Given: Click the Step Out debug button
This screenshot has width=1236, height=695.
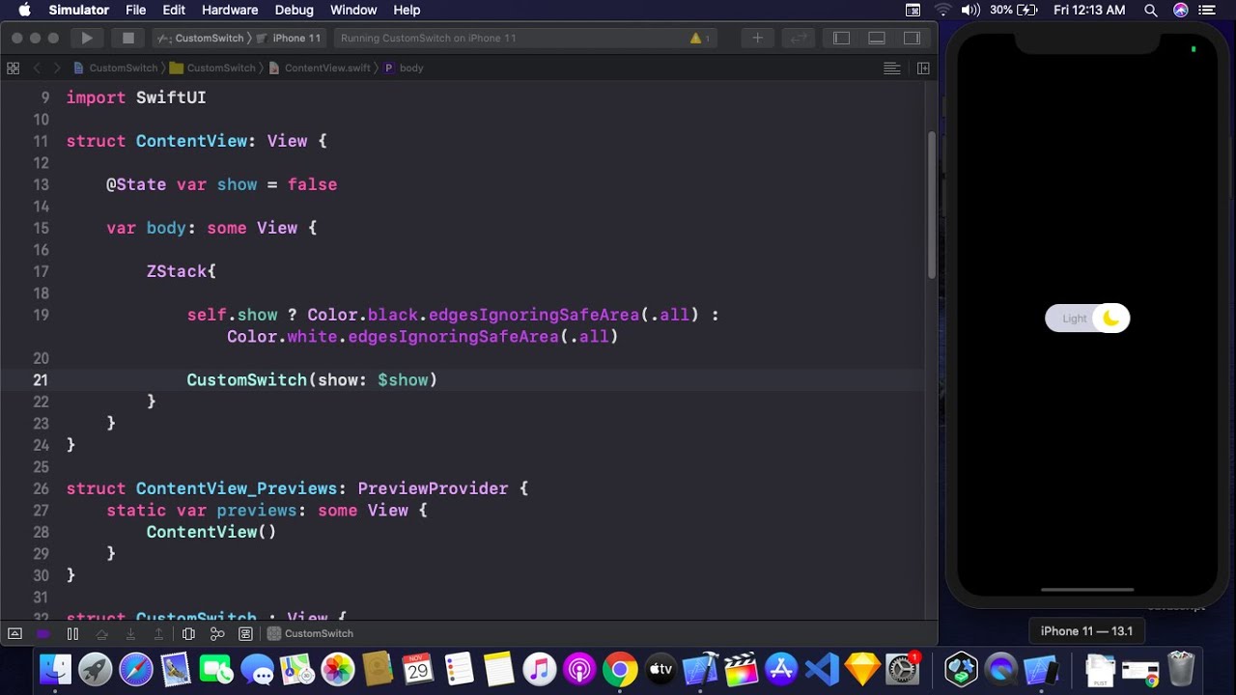Looking at the screenshot, I should pyautogui.click(x=159, y=633).
